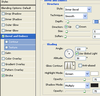The image size is (100, 96).
Task: Open the Color Overlay settings row label
Action: (x=13, y=59)
